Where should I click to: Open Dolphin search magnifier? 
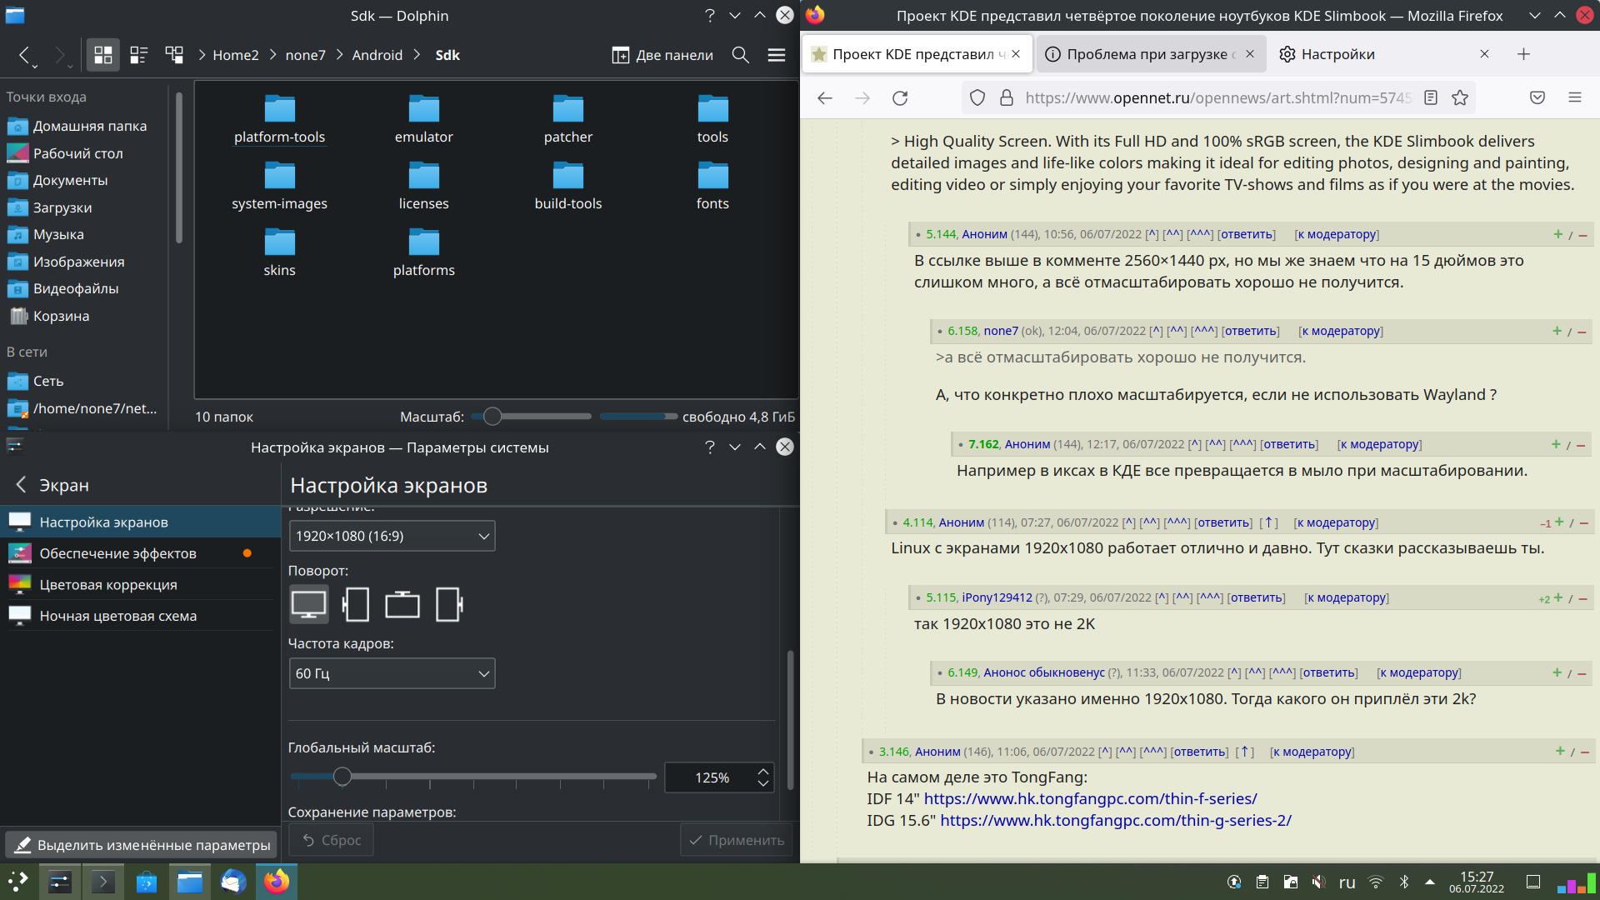(740, 55)
